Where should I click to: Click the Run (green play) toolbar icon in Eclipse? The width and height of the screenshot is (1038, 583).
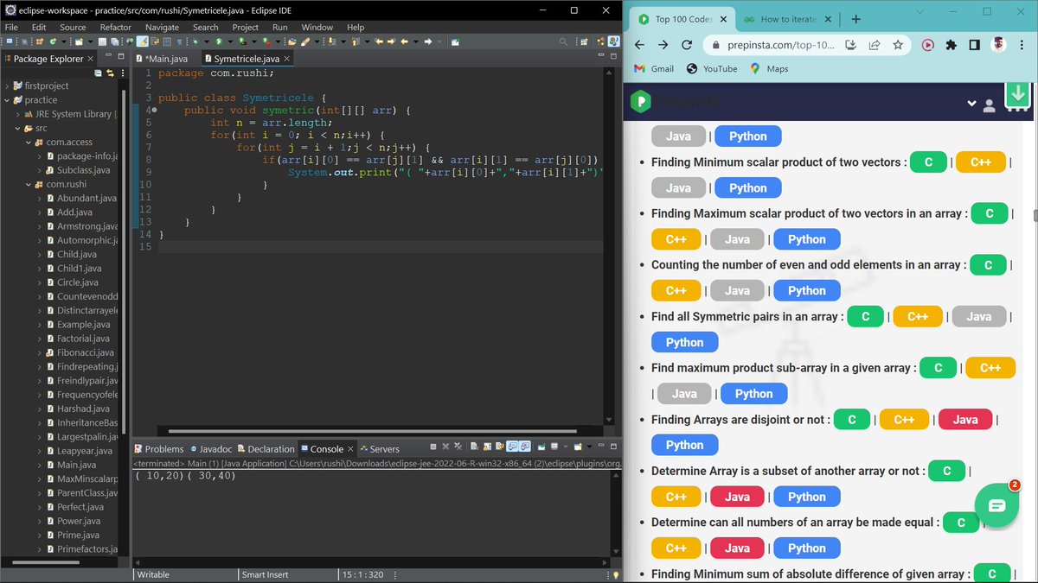pos(218,41)
